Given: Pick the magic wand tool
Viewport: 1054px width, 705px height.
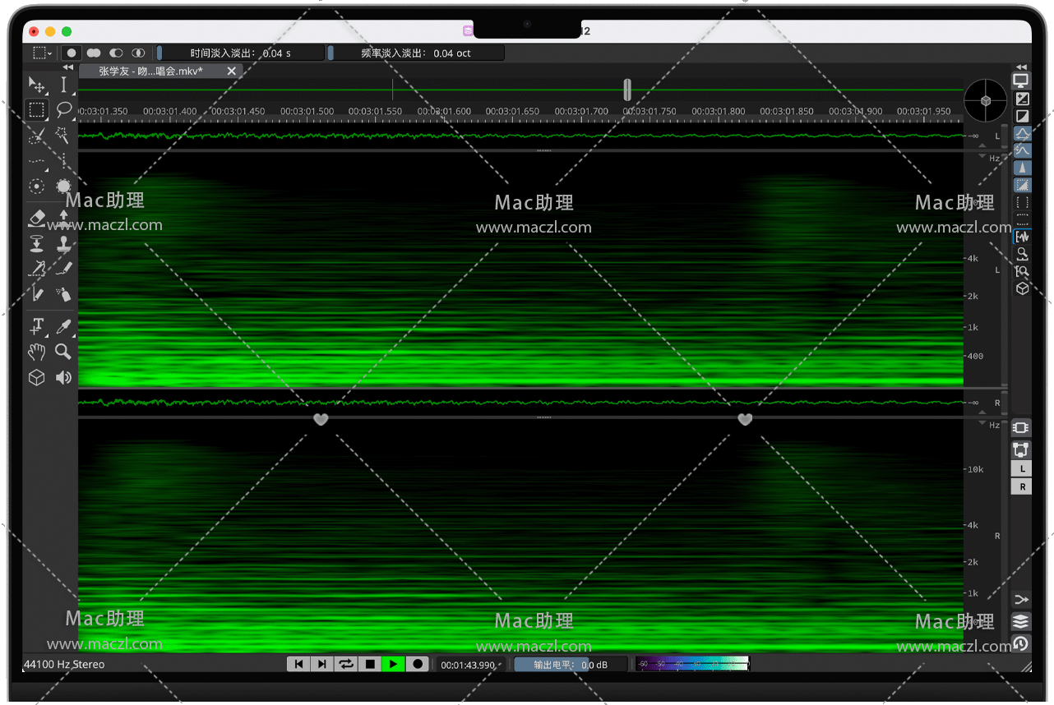Looking at the screenshot, I should [63, 136].
